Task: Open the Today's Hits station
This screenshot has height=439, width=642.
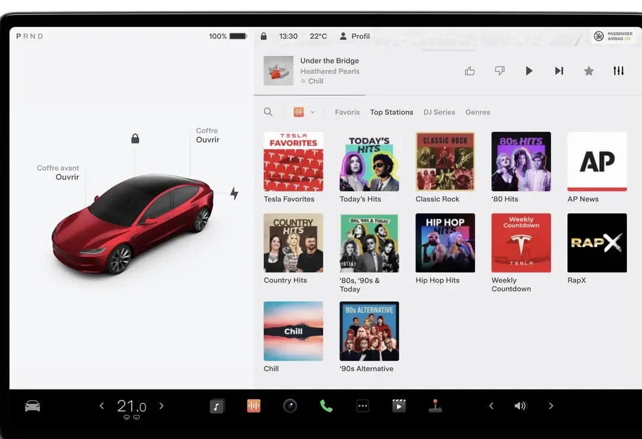Action: (x=369, y=161)
